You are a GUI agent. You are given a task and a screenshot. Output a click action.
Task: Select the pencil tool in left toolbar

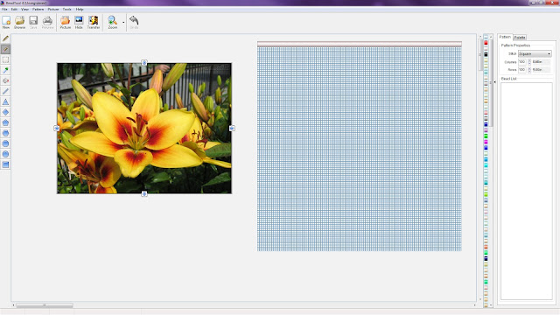5,38
